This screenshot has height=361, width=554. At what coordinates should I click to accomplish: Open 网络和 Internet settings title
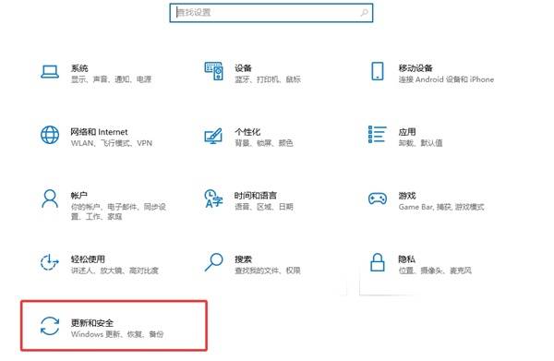coord(99,132)
